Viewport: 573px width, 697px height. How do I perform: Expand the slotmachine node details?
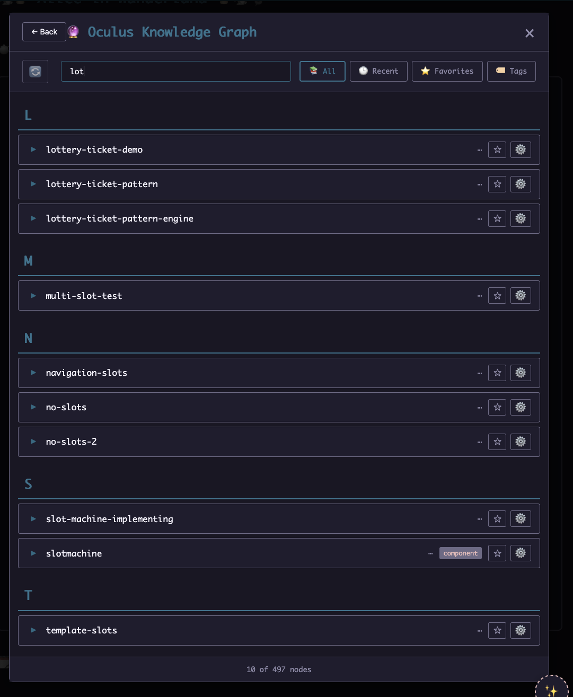click(x=33, y=553)
